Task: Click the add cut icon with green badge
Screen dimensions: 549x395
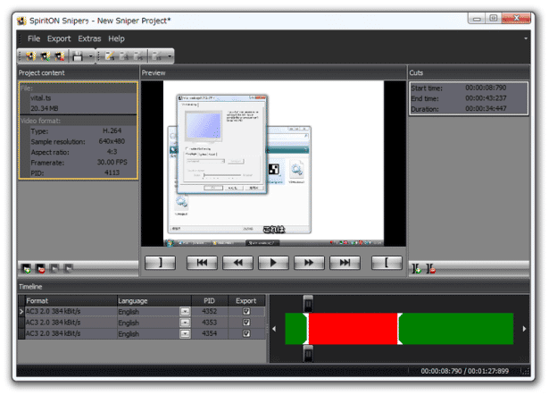Action: 416,269
